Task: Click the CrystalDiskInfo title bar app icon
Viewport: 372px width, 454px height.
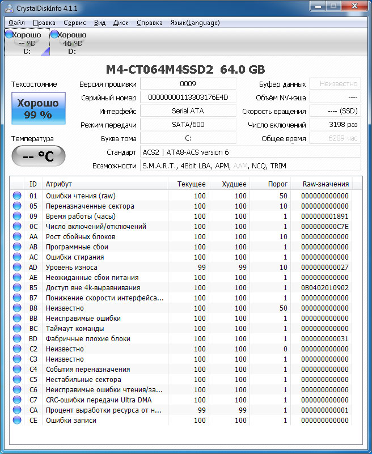Action: [9, 8]
